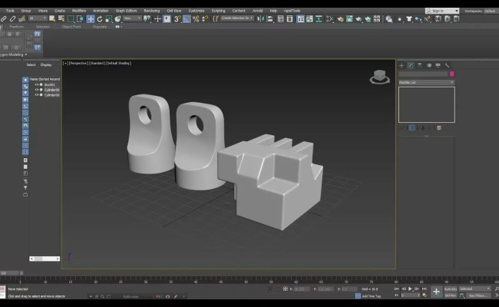Click the Select Object tool

click(x=52, y=19)
